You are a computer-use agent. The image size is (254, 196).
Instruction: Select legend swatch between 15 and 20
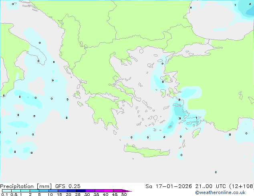(x=62, y=191)
